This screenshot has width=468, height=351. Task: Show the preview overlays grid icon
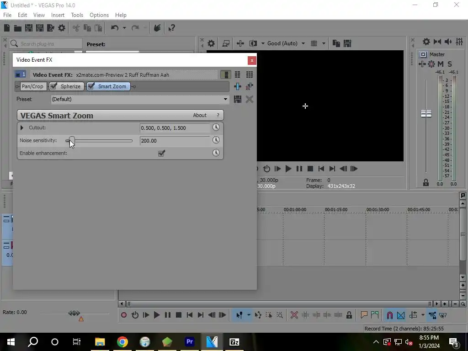point(314,43)
